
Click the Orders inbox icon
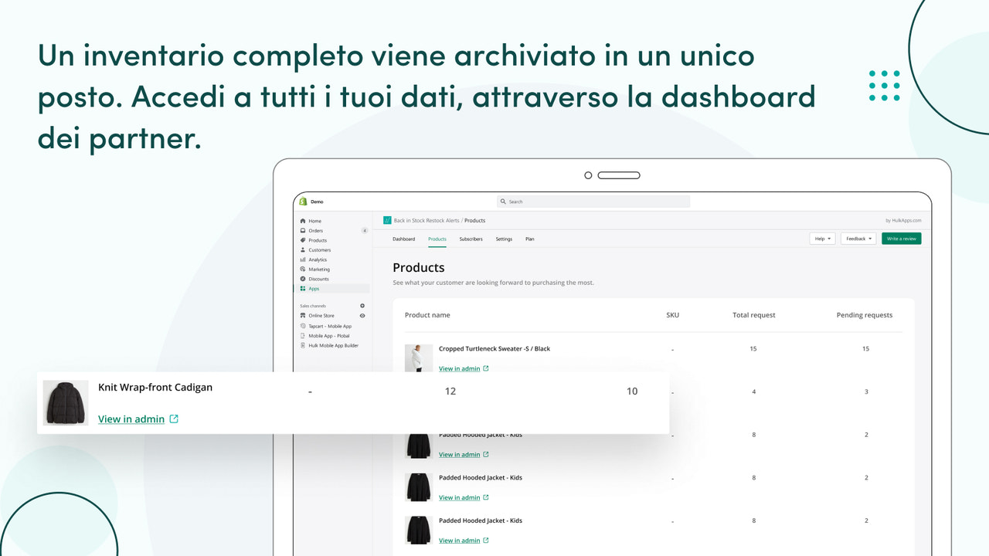303,231
